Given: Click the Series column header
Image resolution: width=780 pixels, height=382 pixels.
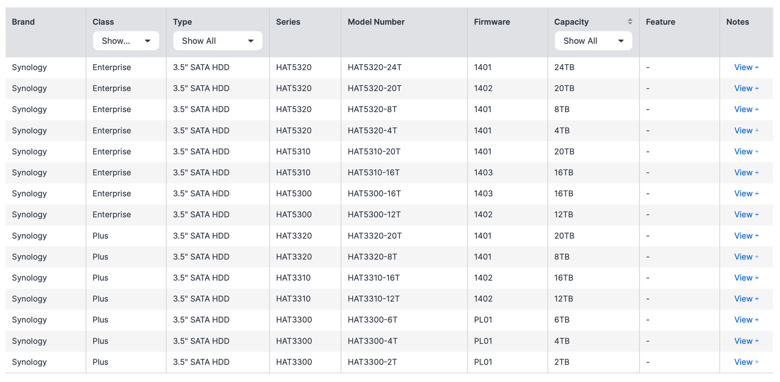Looking at the screenshot, I should click(288, 22).
